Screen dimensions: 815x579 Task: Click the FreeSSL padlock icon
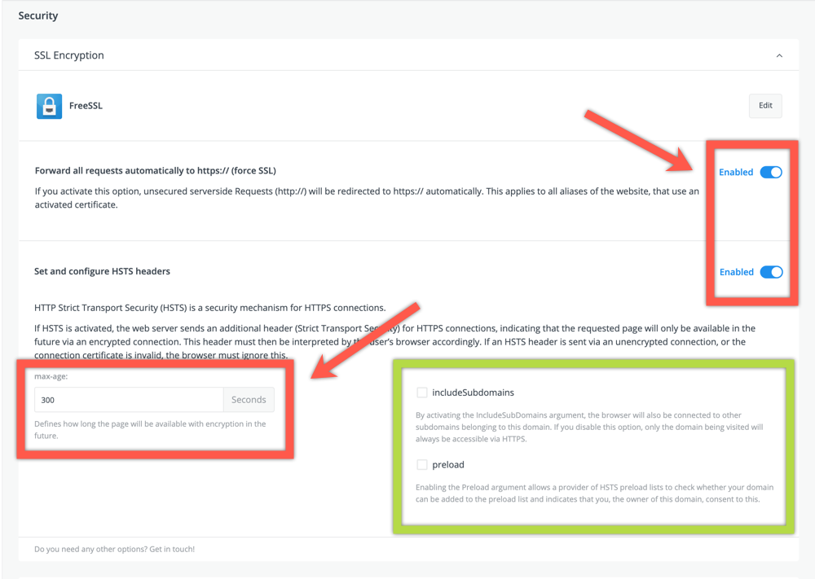[x=50, y=106]
